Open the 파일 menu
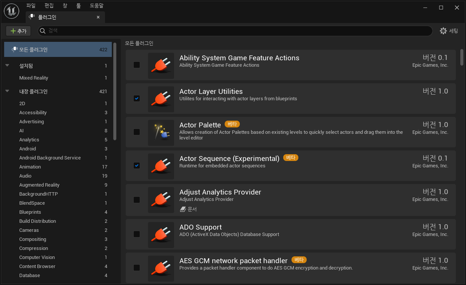Viewport: 466px width, 285px height. [31, 6]
